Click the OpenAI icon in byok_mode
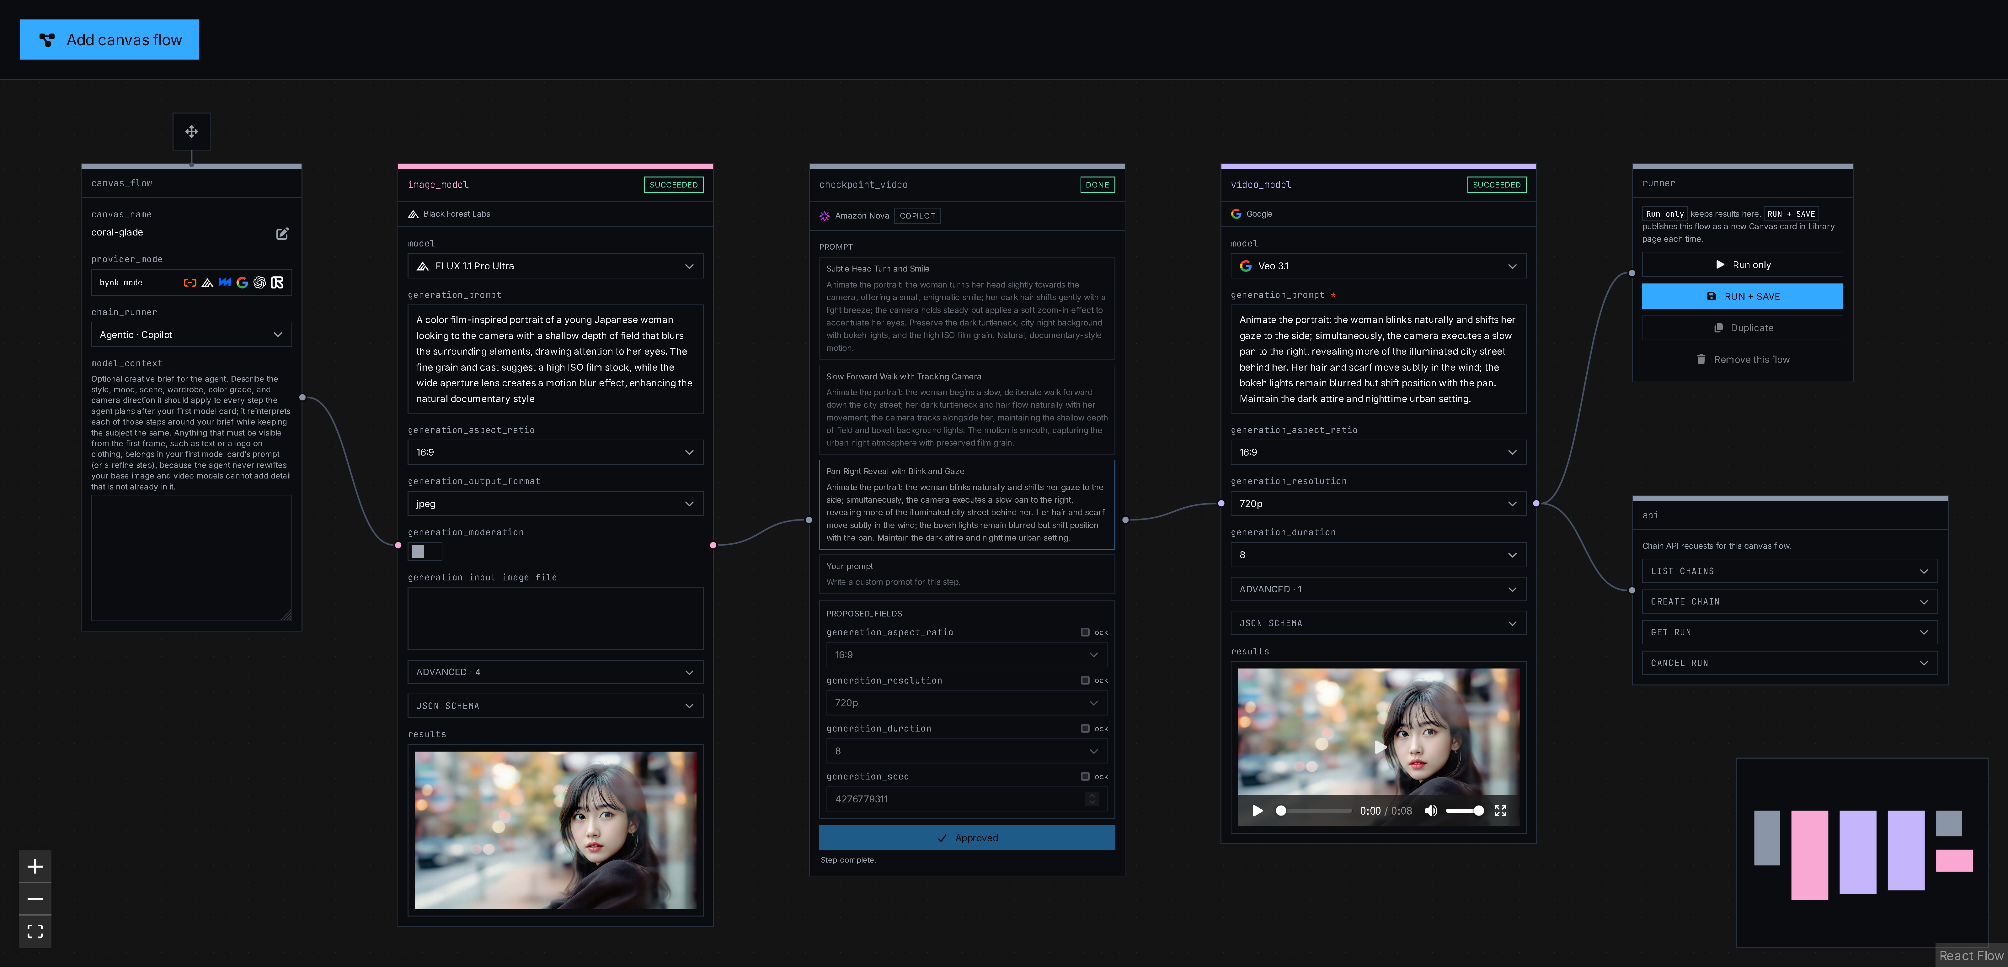 (x=259, y=283)
